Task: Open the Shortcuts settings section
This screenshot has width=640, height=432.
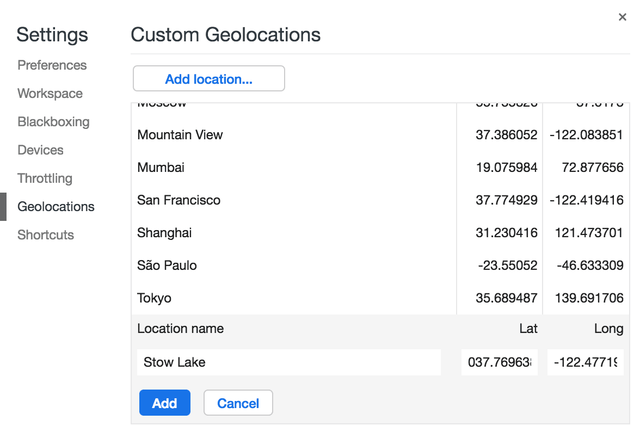Action: tap(46, 234)
